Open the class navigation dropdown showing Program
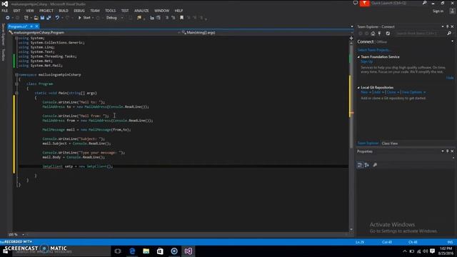Screen dimensions: 457x257 pos(95,32)
